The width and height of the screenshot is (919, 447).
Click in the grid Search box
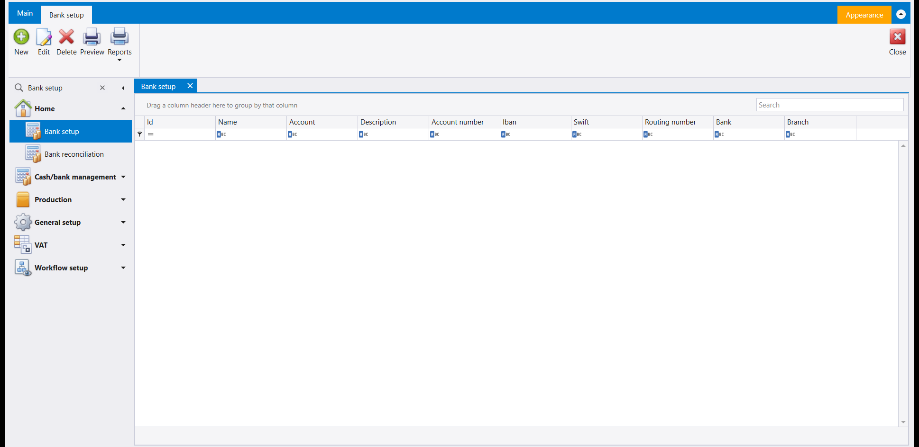click(829, 105)
